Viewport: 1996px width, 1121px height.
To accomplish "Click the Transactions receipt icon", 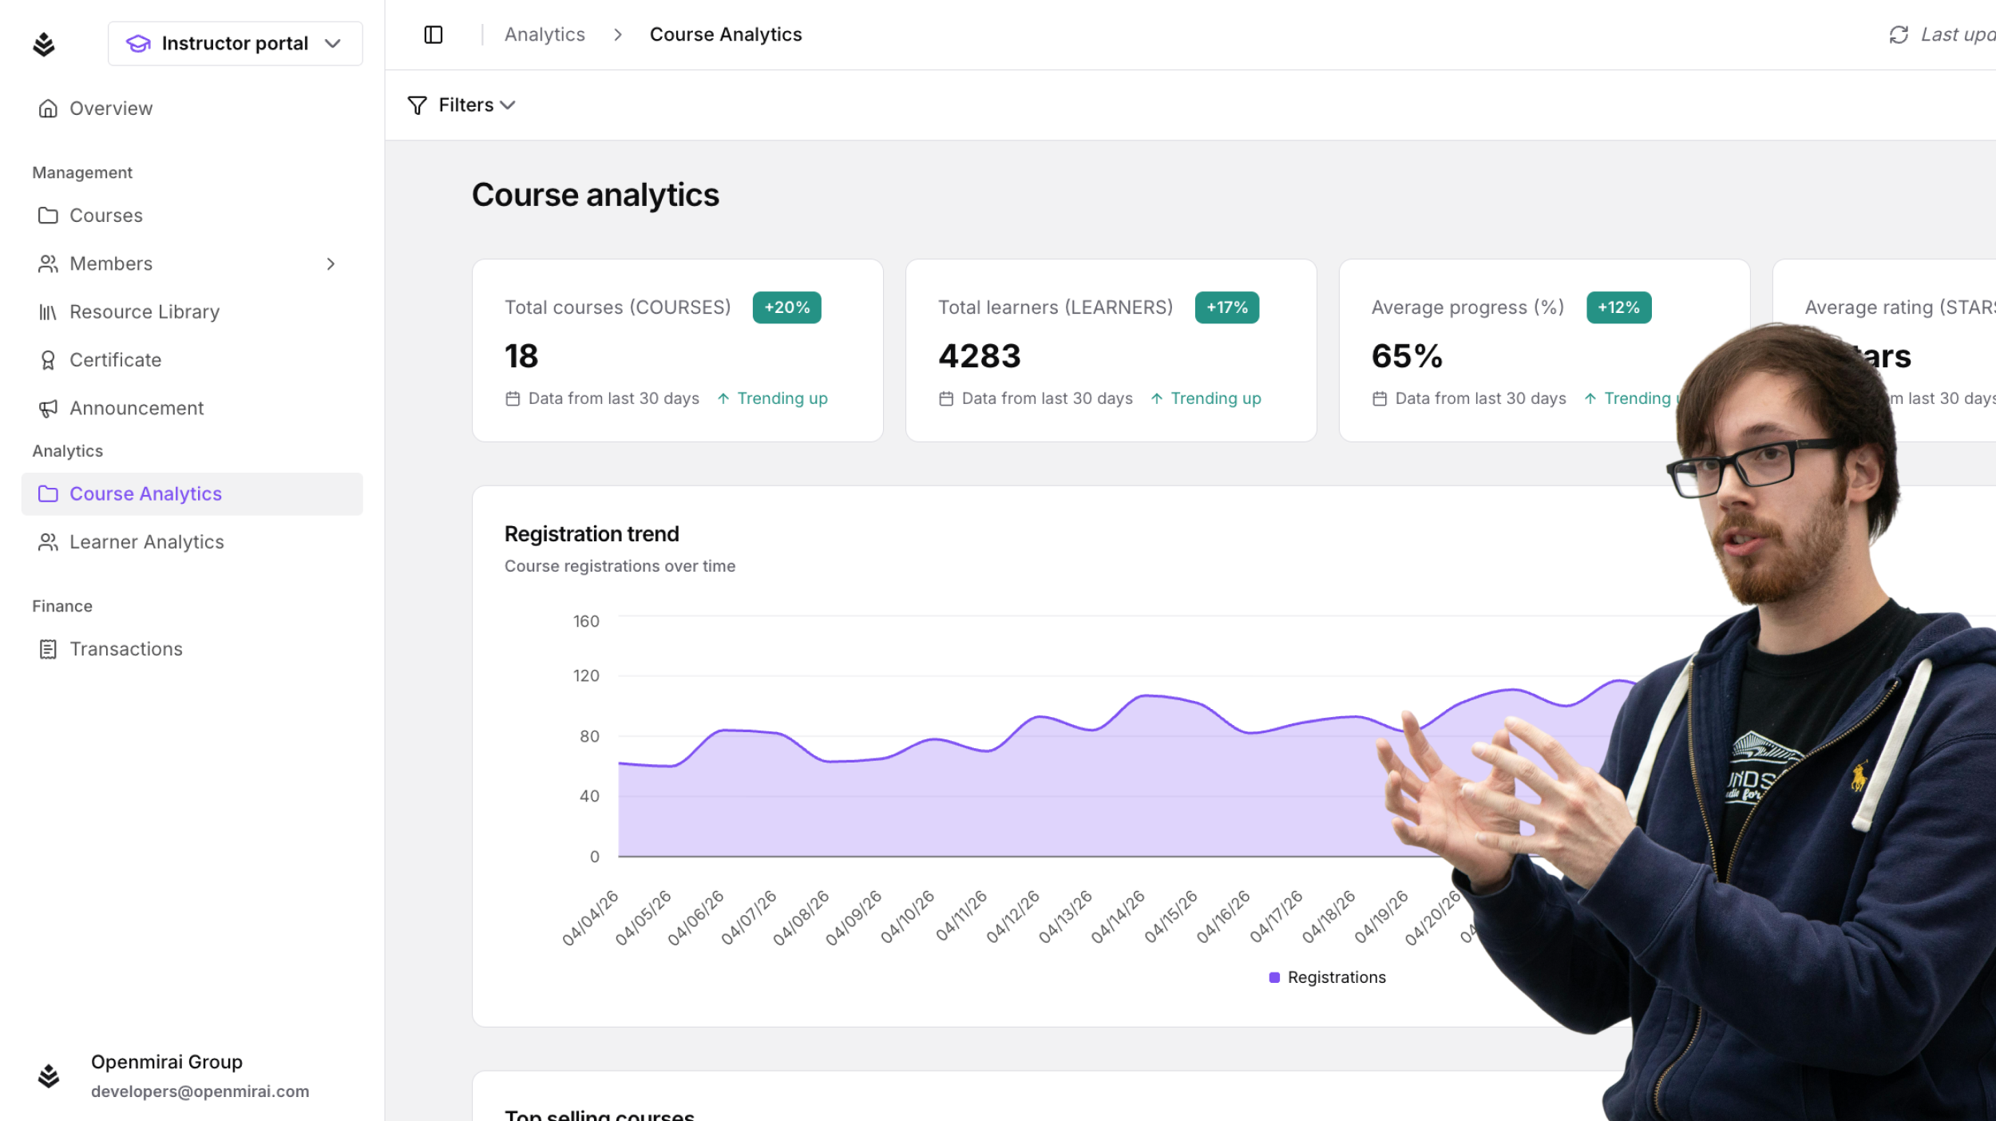I will [x=48, y=649].
